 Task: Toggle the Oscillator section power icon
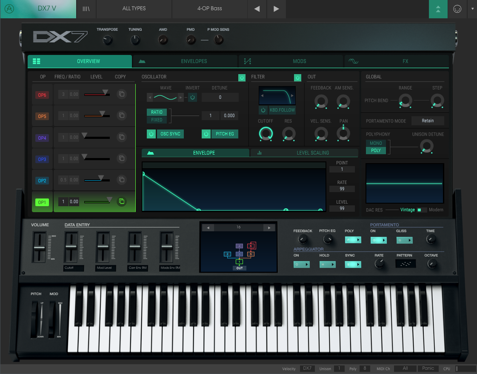pos(242,78)
